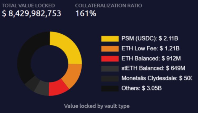Click the yellow PSM (USDC) legend swatch

(x=110, y=39)
